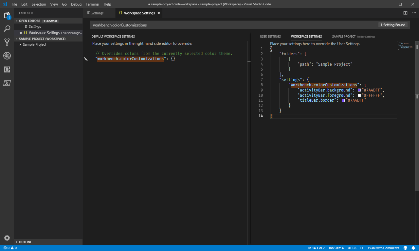Open the editor More Actions ellipsis

point(414,13)
